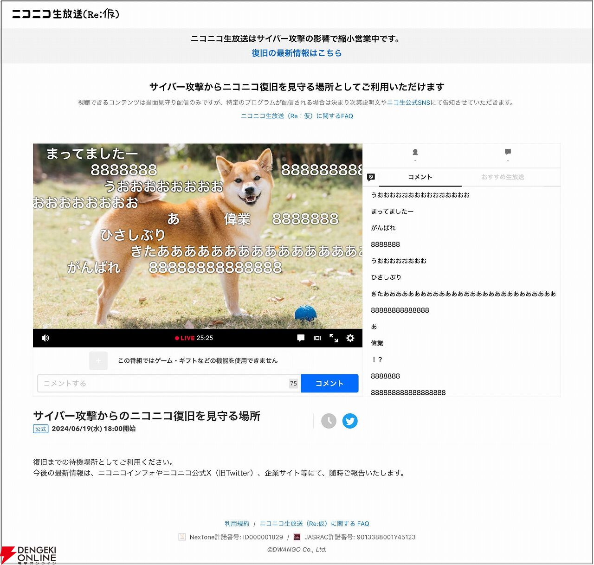Share the broadcast via the Twitter icon
This screenshot has height=565, width=594.
(350, 421)
